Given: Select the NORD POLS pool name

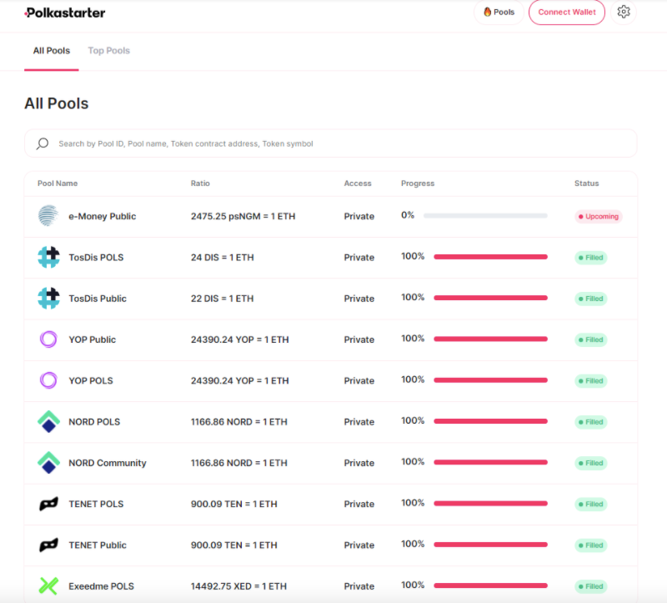Looking at the screenshot, I should pos(94,422).
